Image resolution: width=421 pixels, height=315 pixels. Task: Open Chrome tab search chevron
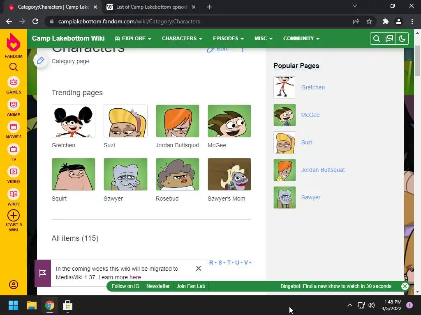pos(355,6)
